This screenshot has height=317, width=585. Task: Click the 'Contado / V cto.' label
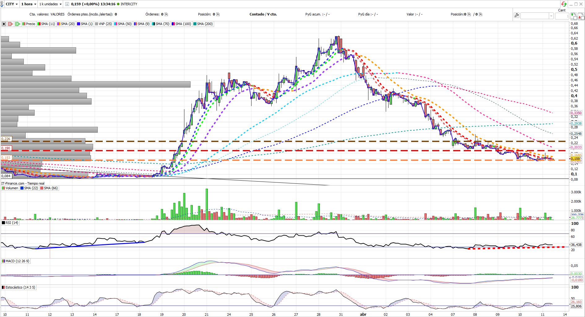point(263,14)
